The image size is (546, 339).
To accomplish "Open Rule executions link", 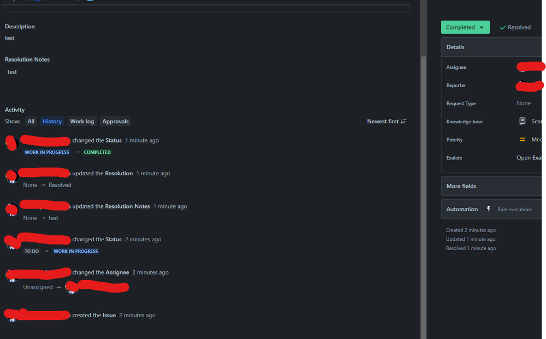I will point(514,209).
